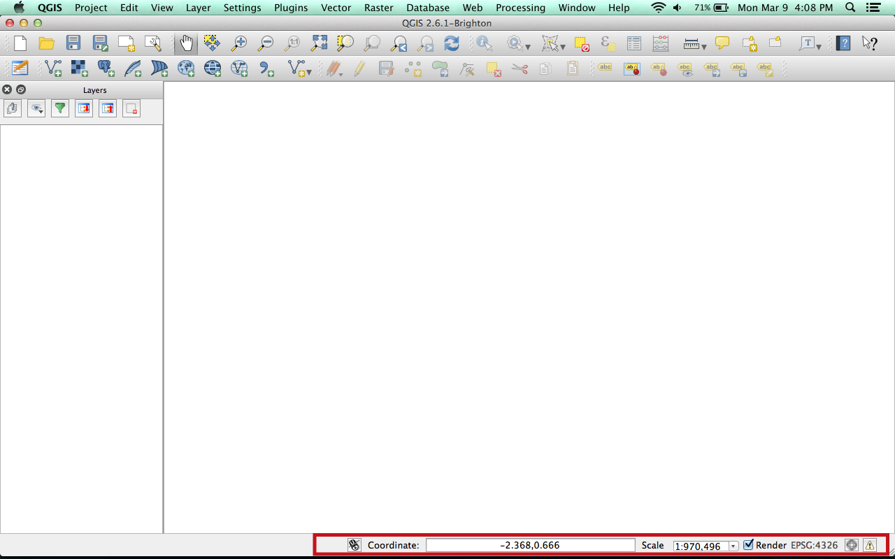895x559 pixels.
Task: Click Collapse All icon in Layers panel
Action: tap(108, 108)
